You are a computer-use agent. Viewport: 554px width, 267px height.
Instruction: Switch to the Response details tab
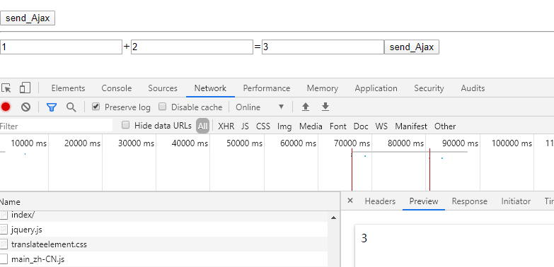[470, 201]
